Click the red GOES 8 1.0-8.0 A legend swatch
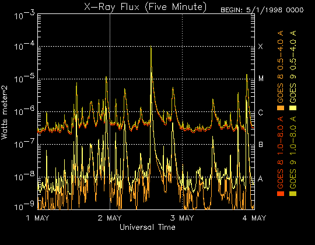Screen dimensions: 315x245 [281, 194]
